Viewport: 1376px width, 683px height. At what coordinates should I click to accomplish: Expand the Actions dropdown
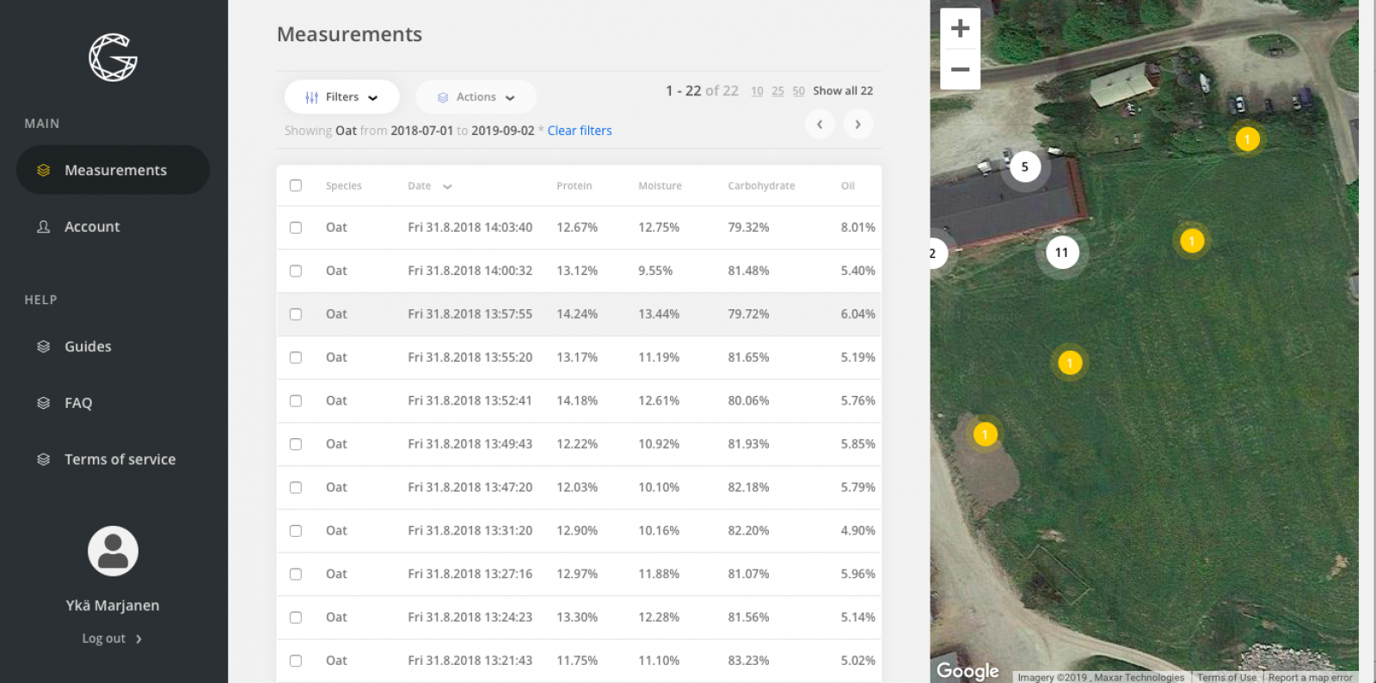pyautogui.click(x=476, y=97)
